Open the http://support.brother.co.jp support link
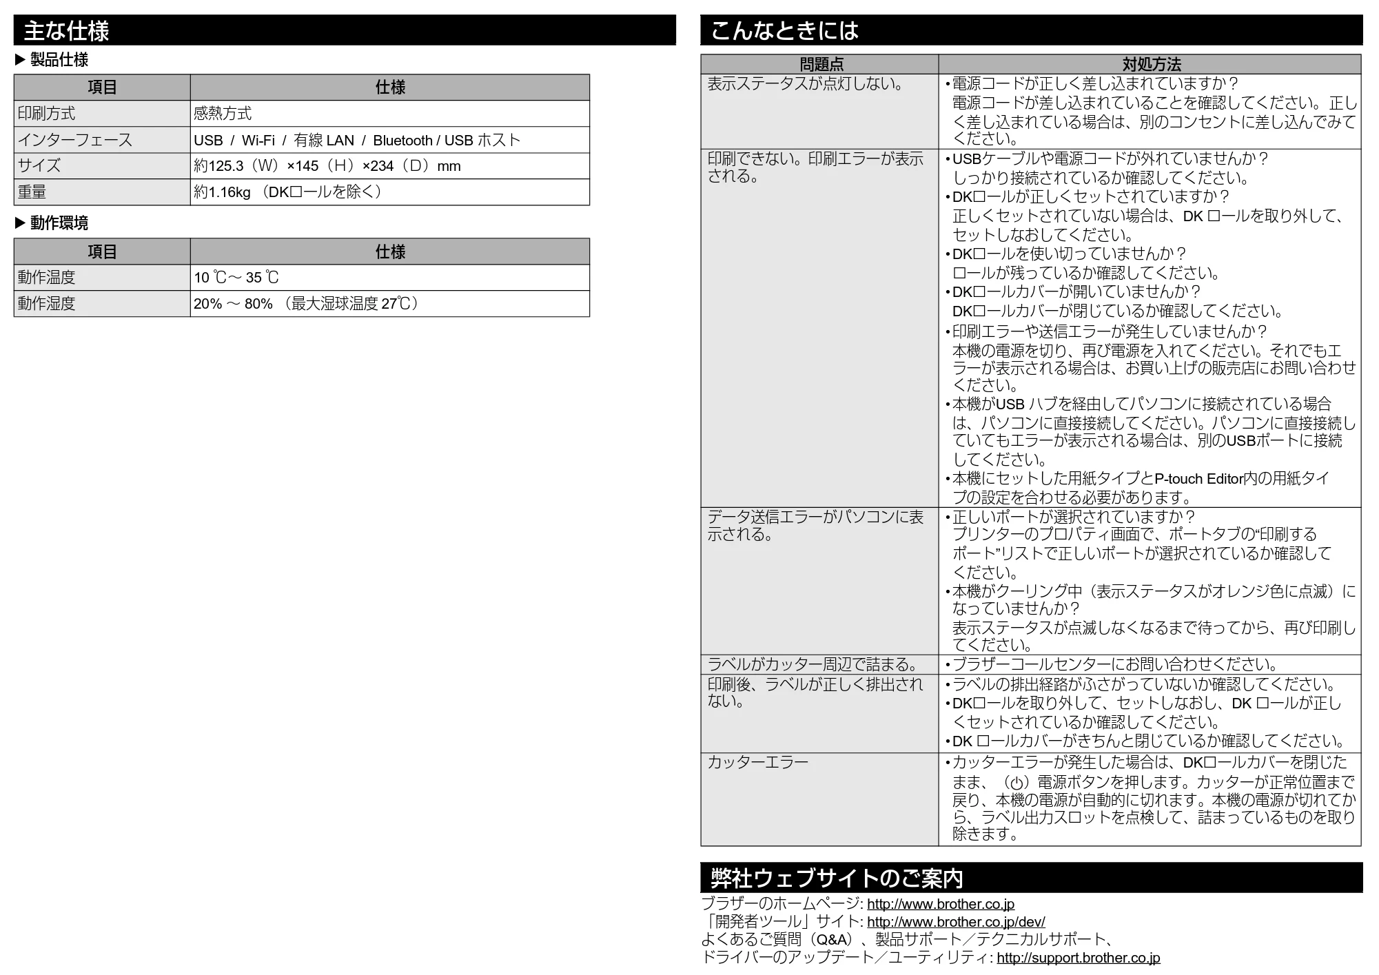The width and height of the screenshot is (1379, 975). pyautogui.click(x=1079, y=957)
